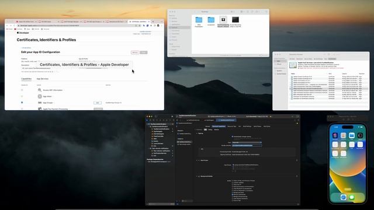Select login keychain in Keychain Access sidebar
Image resolution: width=374 pixels, height=210 pixels.
280,61
